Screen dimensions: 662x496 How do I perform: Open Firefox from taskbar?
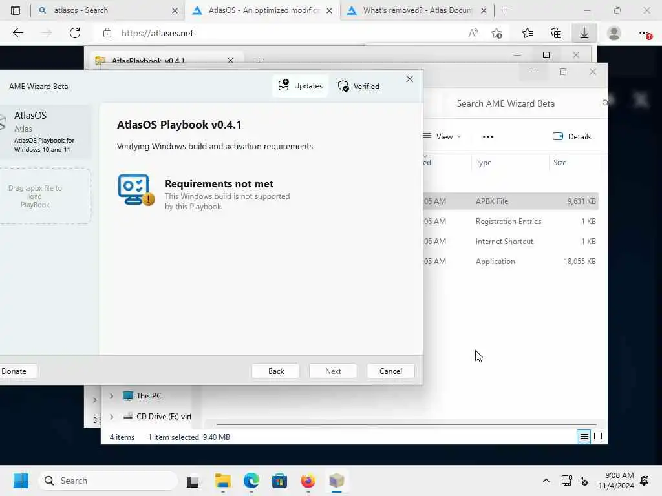tap(308, 480)
